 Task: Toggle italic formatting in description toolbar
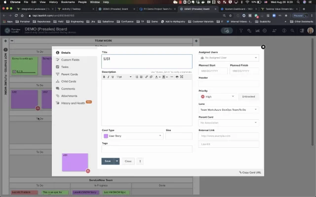point(108,77)
